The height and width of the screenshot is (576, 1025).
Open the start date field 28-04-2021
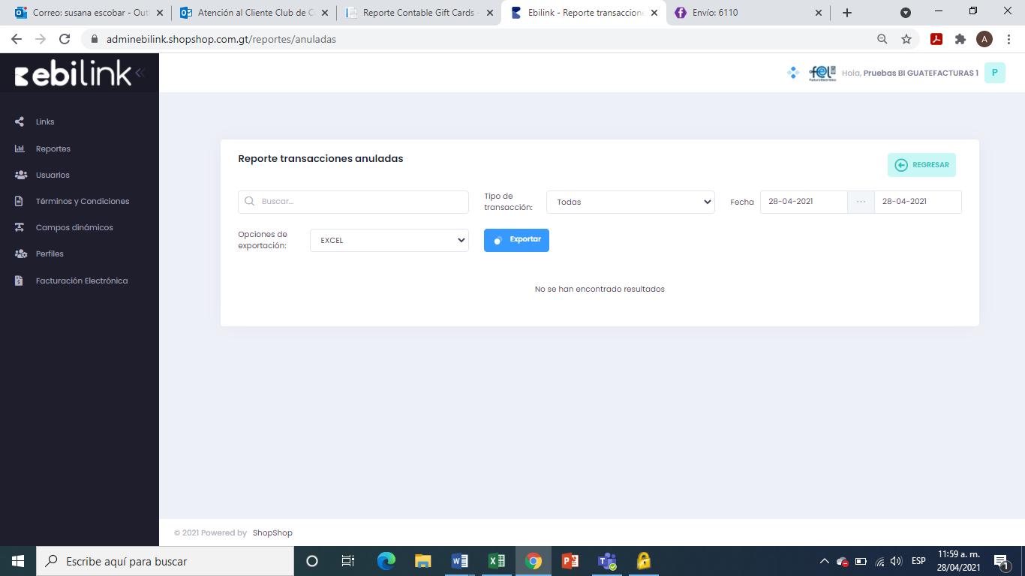point(804,202)
